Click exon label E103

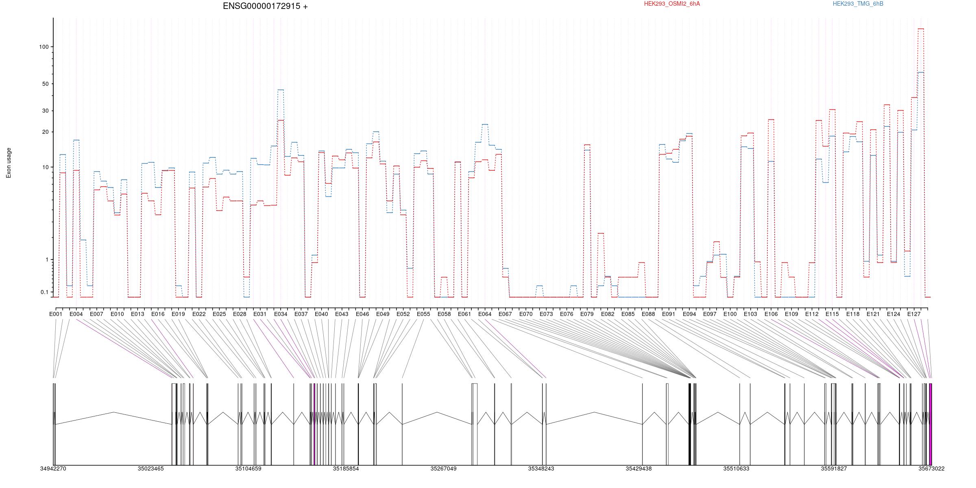point(750,314)
